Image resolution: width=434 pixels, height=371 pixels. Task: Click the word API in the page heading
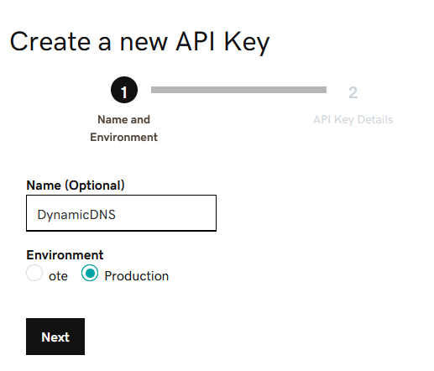click(196, 41)
